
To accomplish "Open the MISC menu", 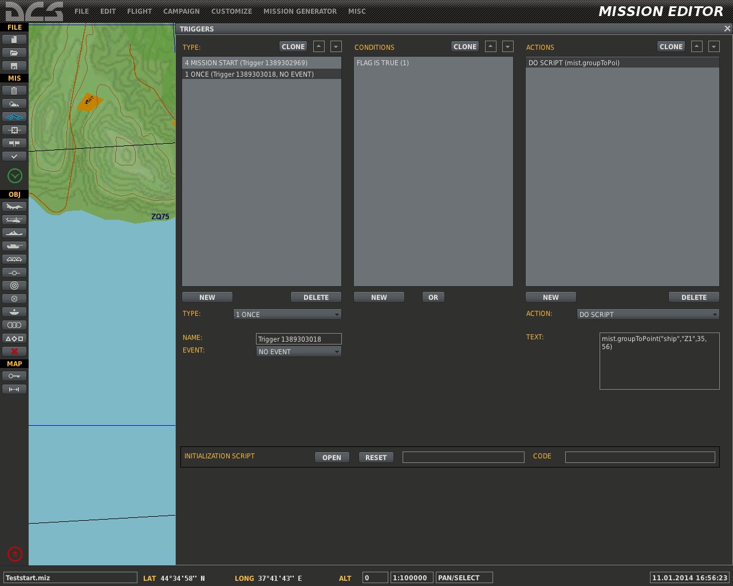I will coord(357,11).
